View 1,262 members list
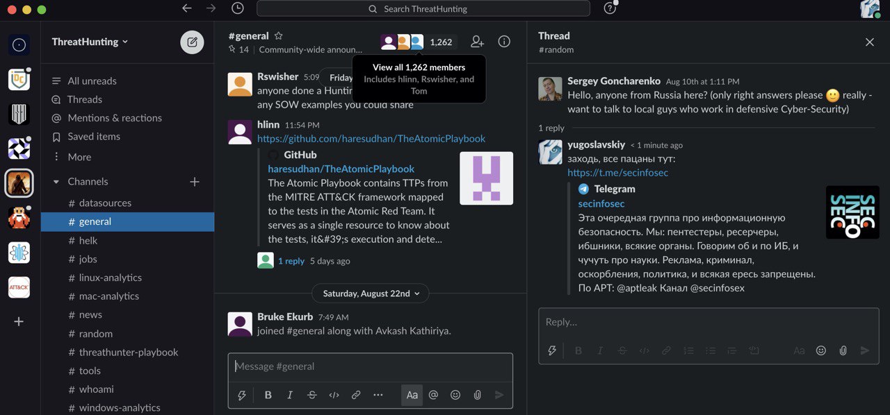This screenshot has width=890, height=415. pyautogui.click(x=419, y=42)
